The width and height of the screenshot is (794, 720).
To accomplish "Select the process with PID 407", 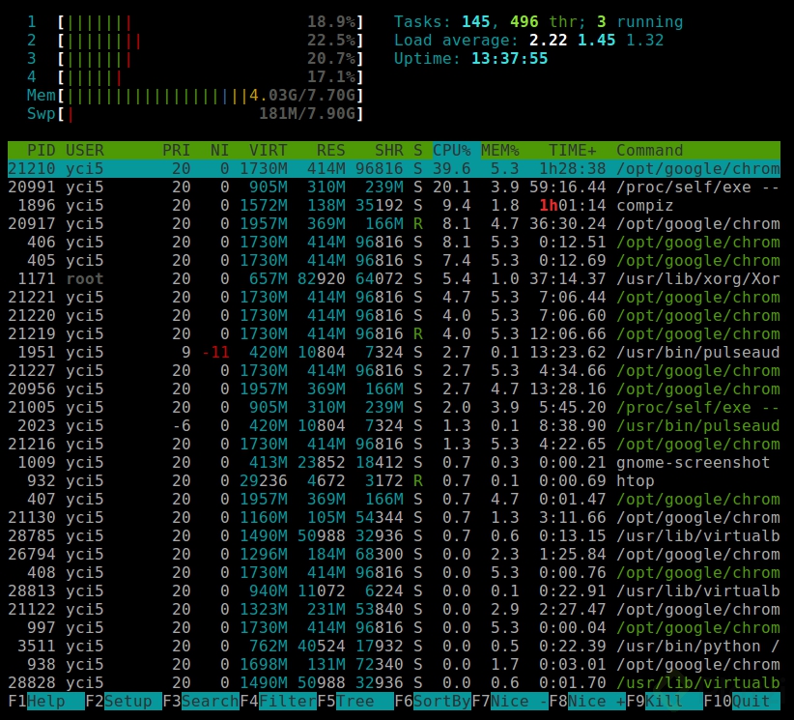I will [394, 499].
